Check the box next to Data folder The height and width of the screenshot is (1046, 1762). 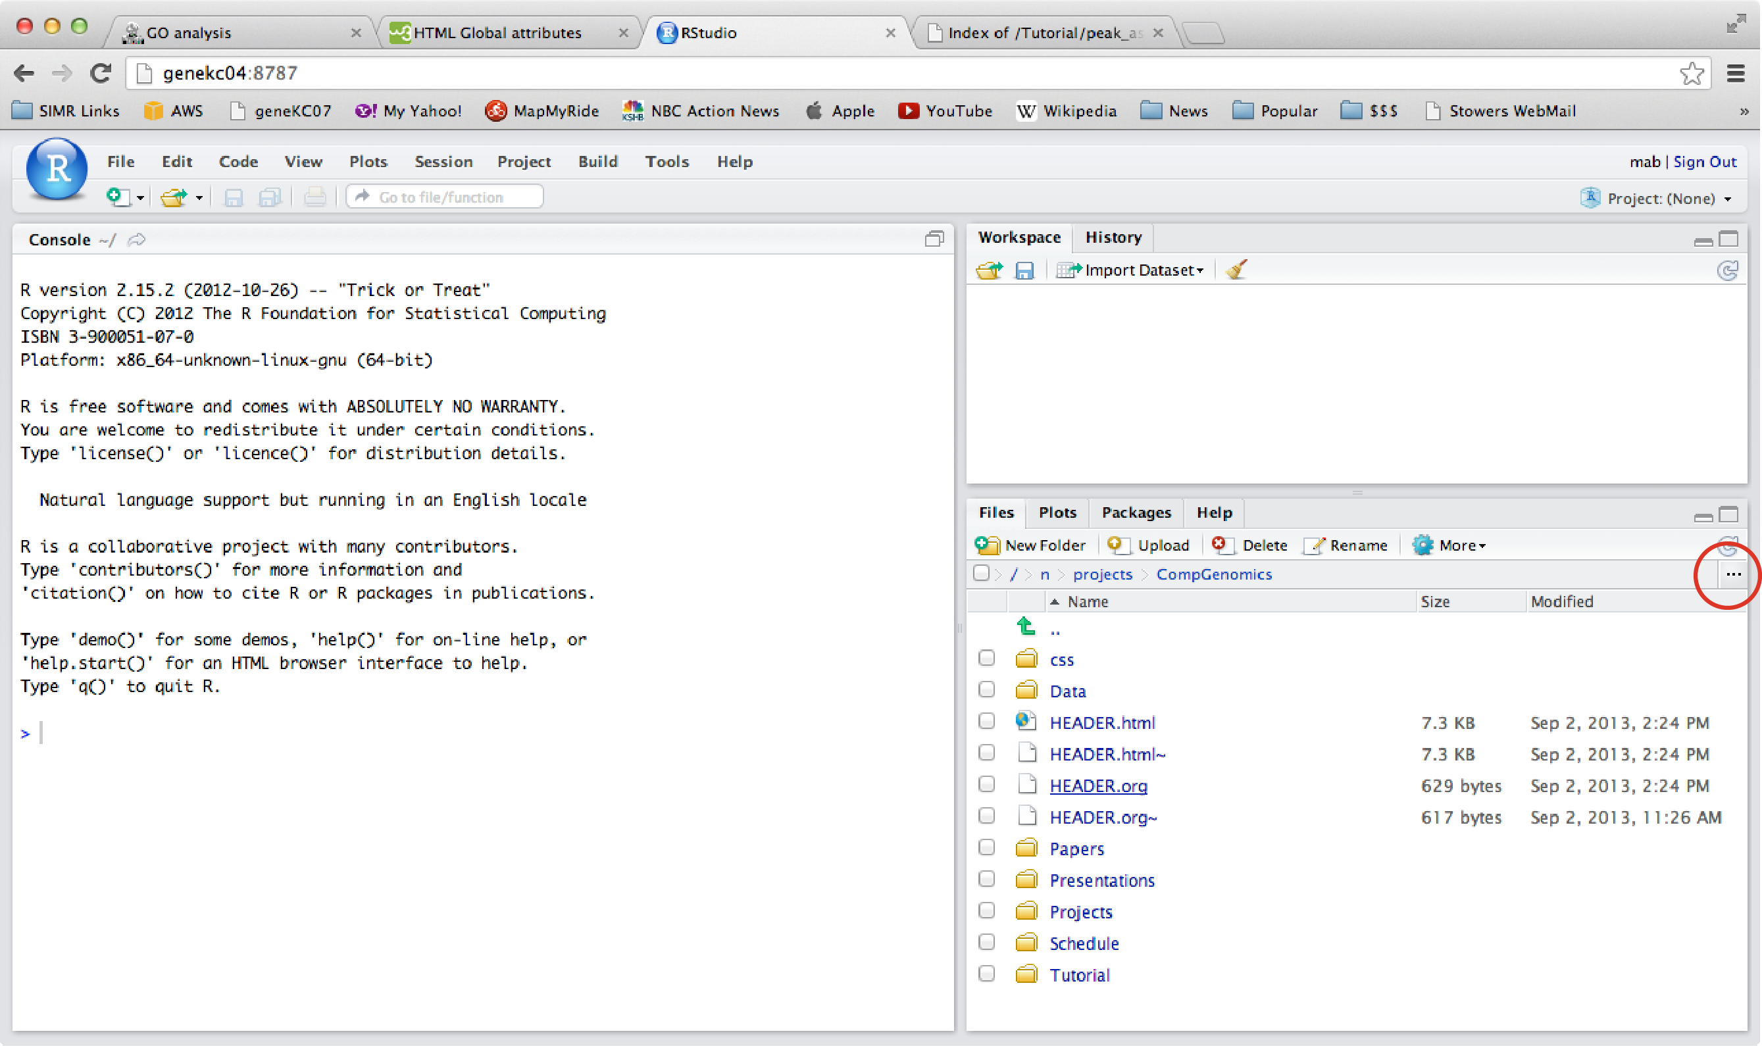click(987, 689)
